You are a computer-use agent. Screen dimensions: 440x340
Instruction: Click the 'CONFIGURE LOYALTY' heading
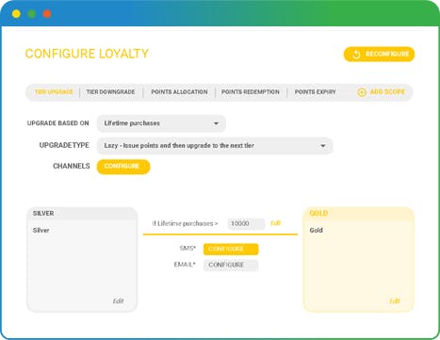[x=87, y=54]
